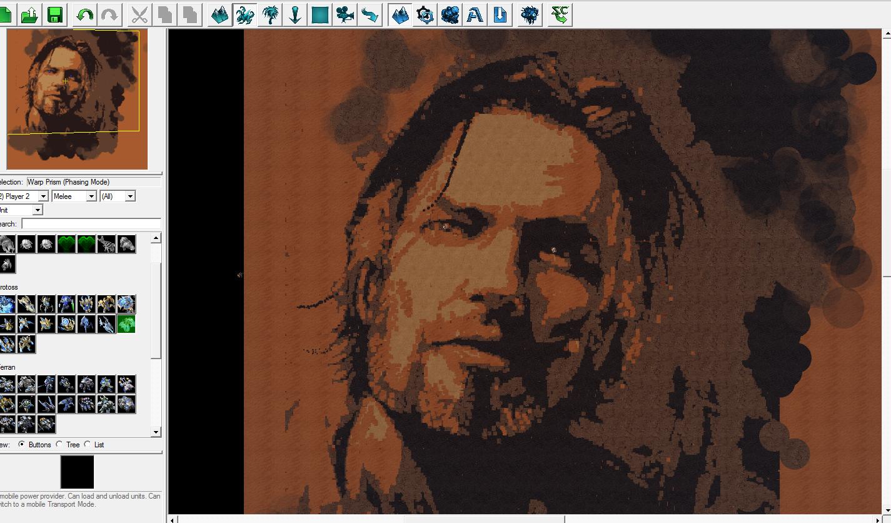
Task: Switch to the Cameras layer
Action: (345, 14)
